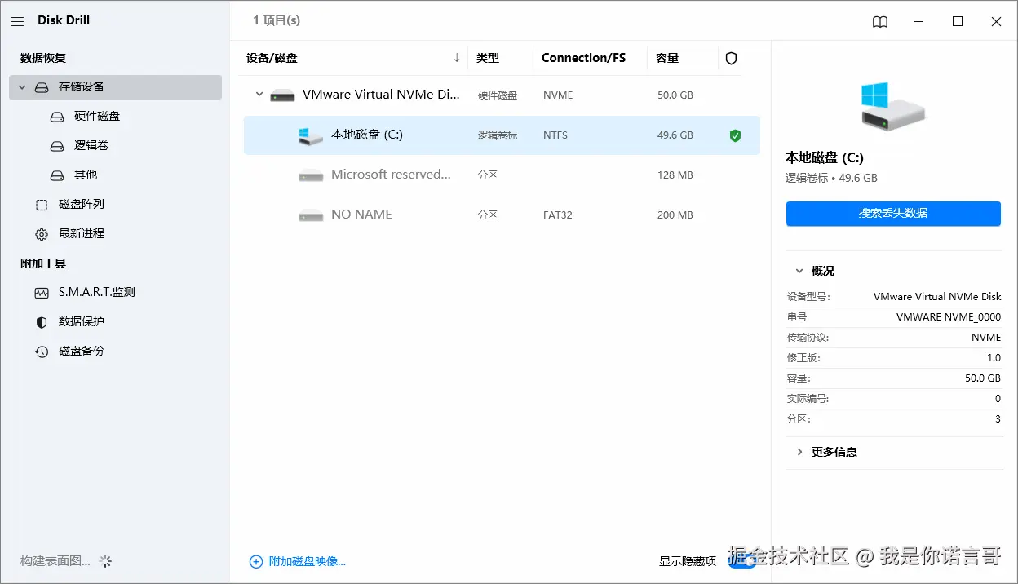
Task: Click the 数据保护 shield icon
Action: pyautogui.click(x=42, y=322)
